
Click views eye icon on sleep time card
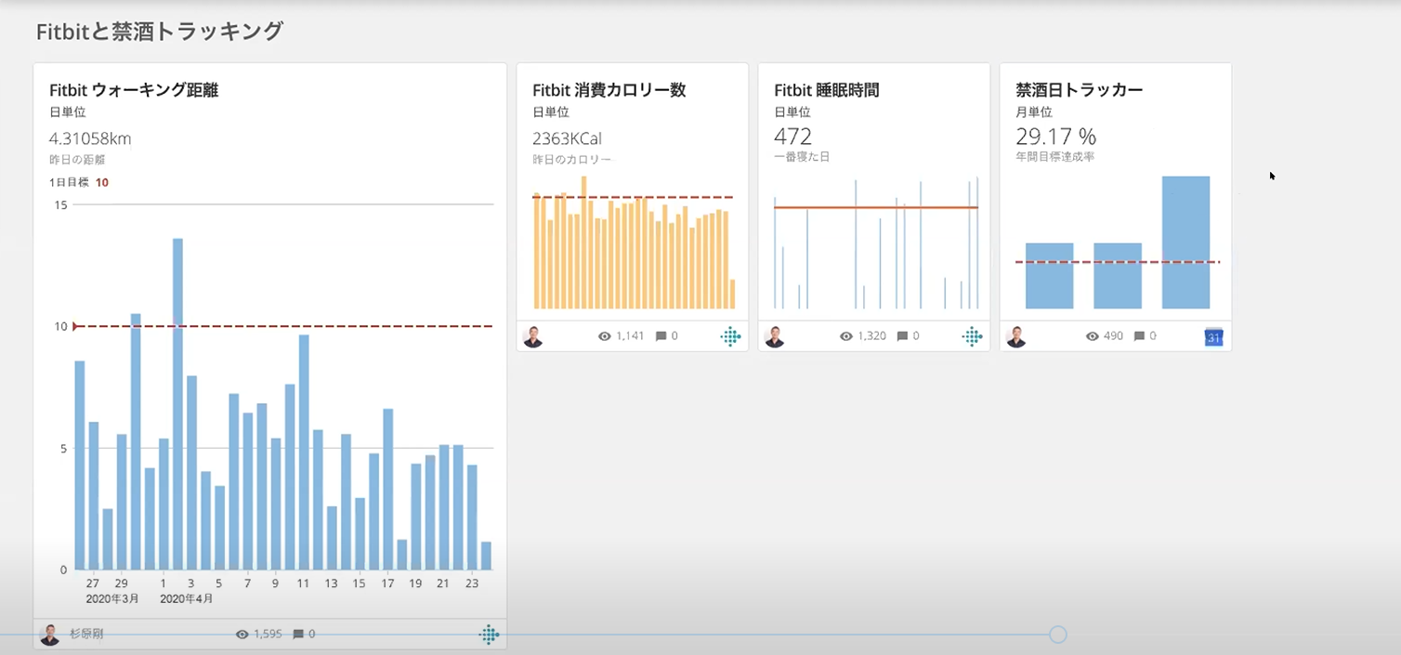(x=846, y=336)
